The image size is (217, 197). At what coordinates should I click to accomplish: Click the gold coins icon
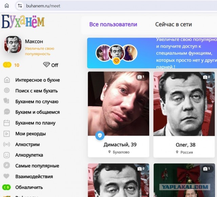coord(7,65)
